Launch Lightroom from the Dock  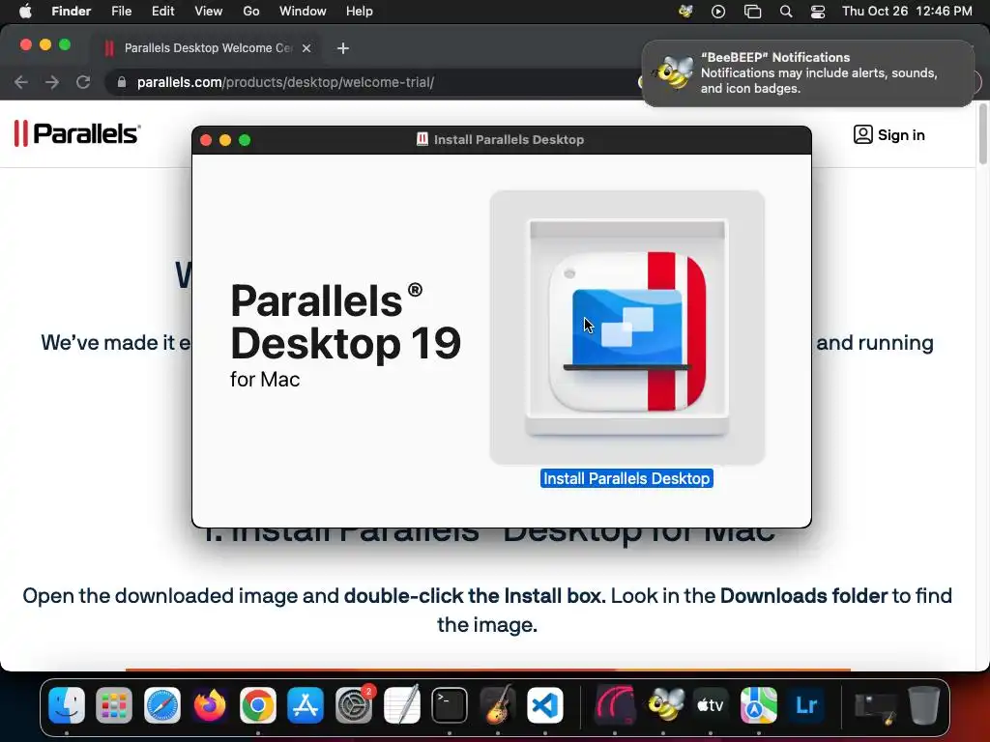806,704
